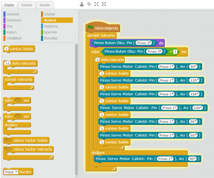
Task: Open angle 60 dropdown in servo block
Action: tap(193, 135)
